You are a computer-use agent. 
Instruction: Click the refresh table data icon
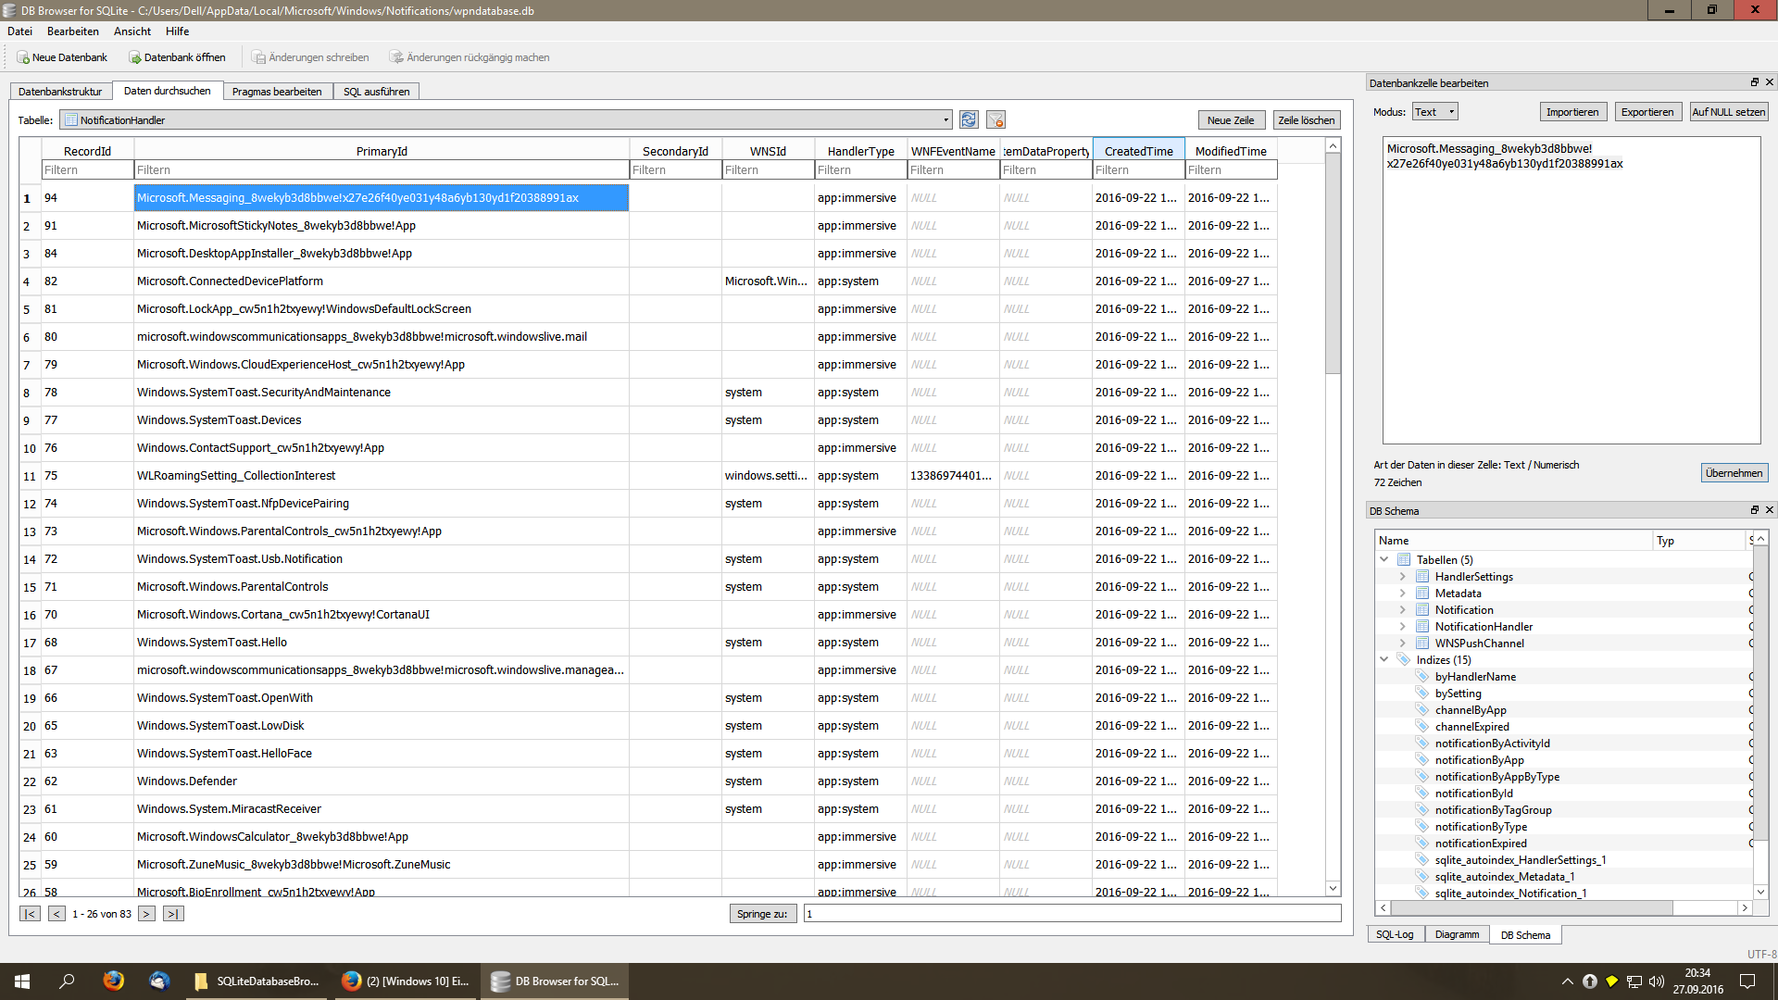(x=969, y=119)
